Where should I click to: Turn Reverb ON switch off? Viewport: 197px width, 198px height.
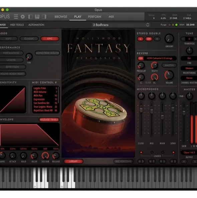[141, 58]
